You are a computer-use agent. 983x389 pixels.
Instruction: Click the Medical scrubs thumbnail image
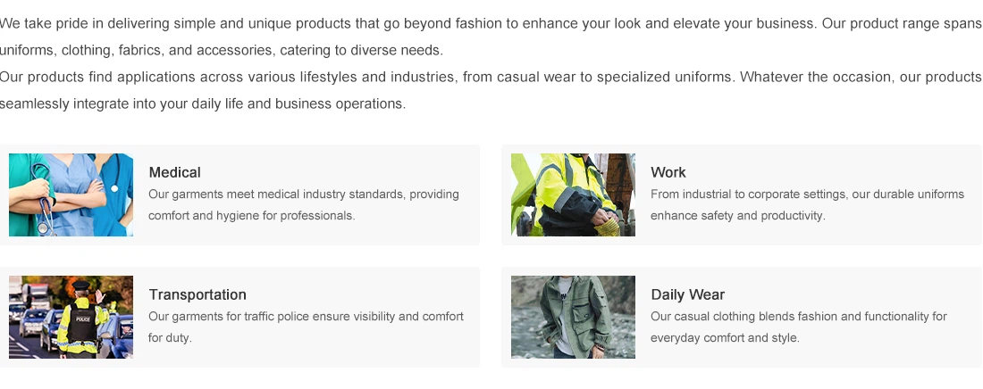coord(71,194)
